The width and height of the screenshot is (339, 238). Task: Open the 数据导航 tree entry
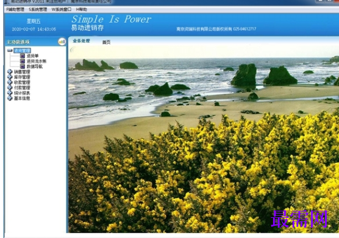coord(35,67)
